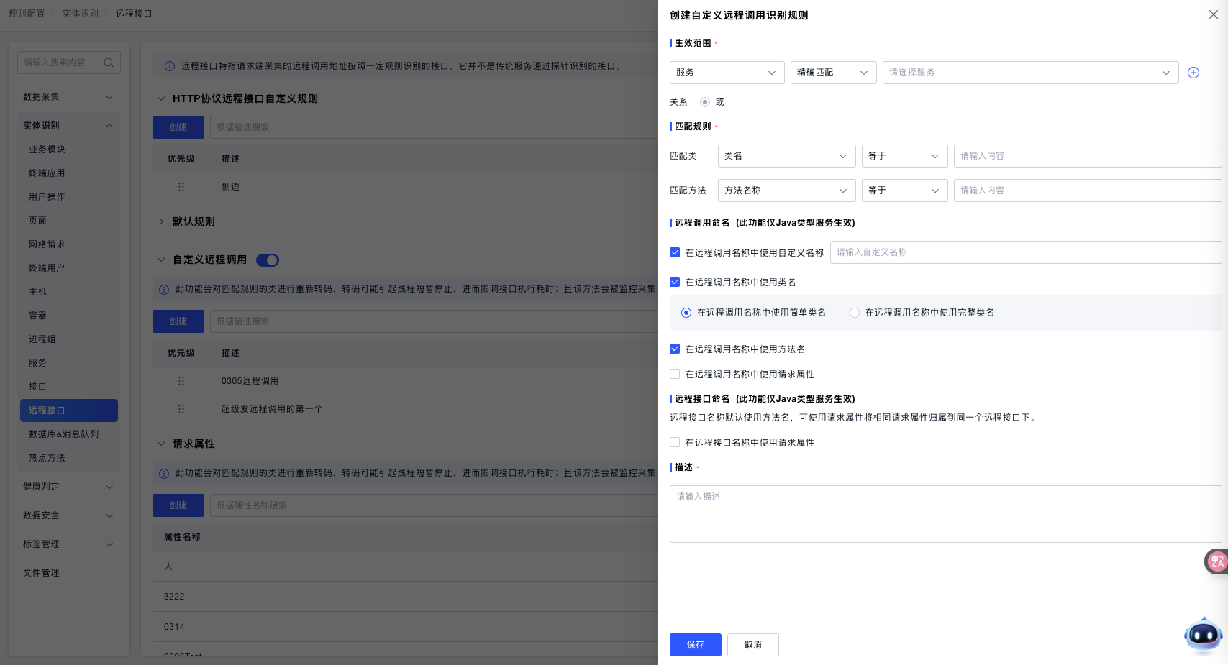Close the create rule drawer panel
This screenshot has width=1228, height=665.
(1213, 14)
